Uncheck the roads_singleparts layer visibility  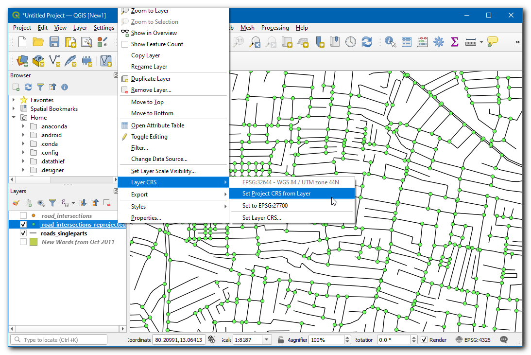[x=23, y=233]
